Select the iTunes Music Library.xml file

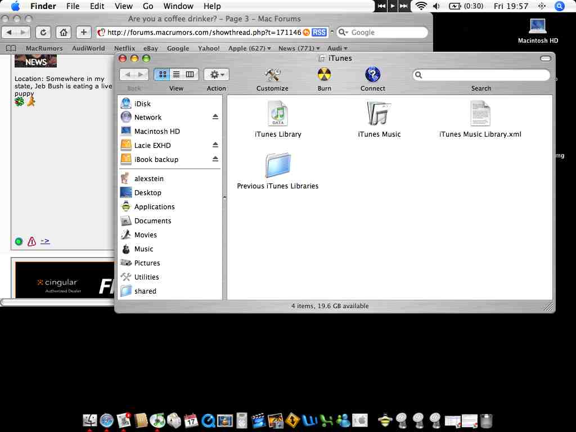click(480, 114)
